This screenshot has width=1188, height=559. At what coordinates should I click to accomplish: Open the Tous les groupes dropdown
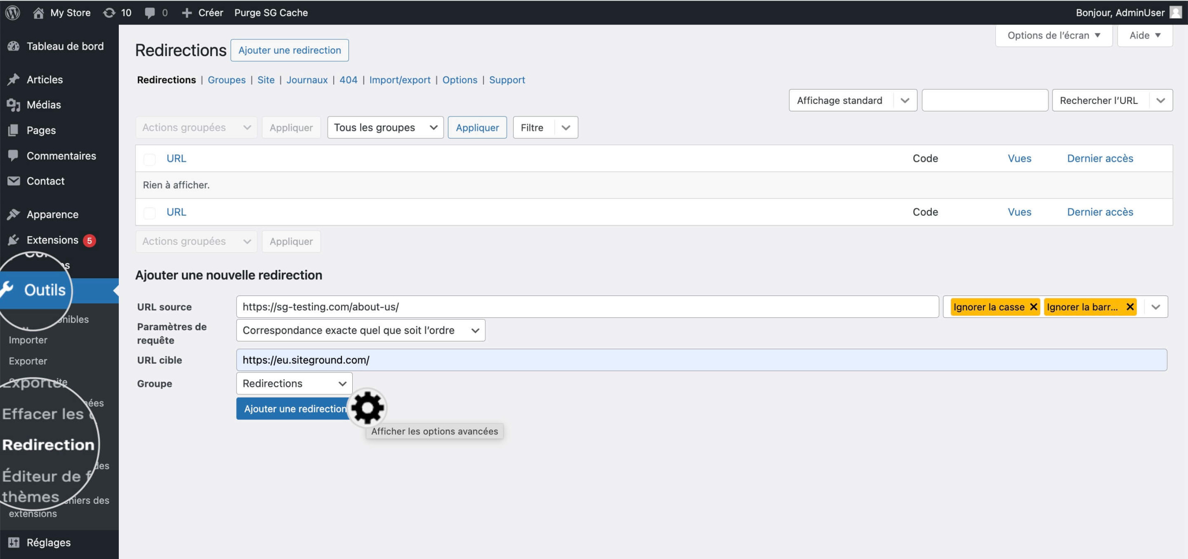pyautogui.click(x=385, y=128)
